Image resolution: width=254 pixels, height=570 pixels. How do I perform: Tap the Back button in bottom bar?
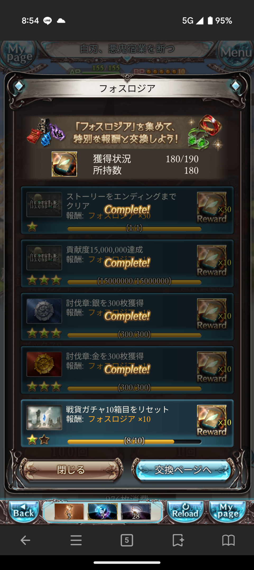click(24, 512)
